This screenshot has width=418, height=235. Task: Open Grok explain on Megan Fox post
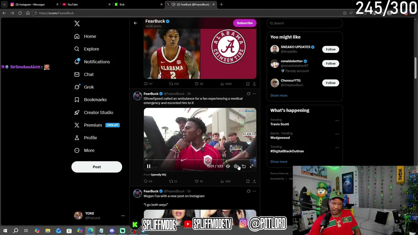click(249, 191)
